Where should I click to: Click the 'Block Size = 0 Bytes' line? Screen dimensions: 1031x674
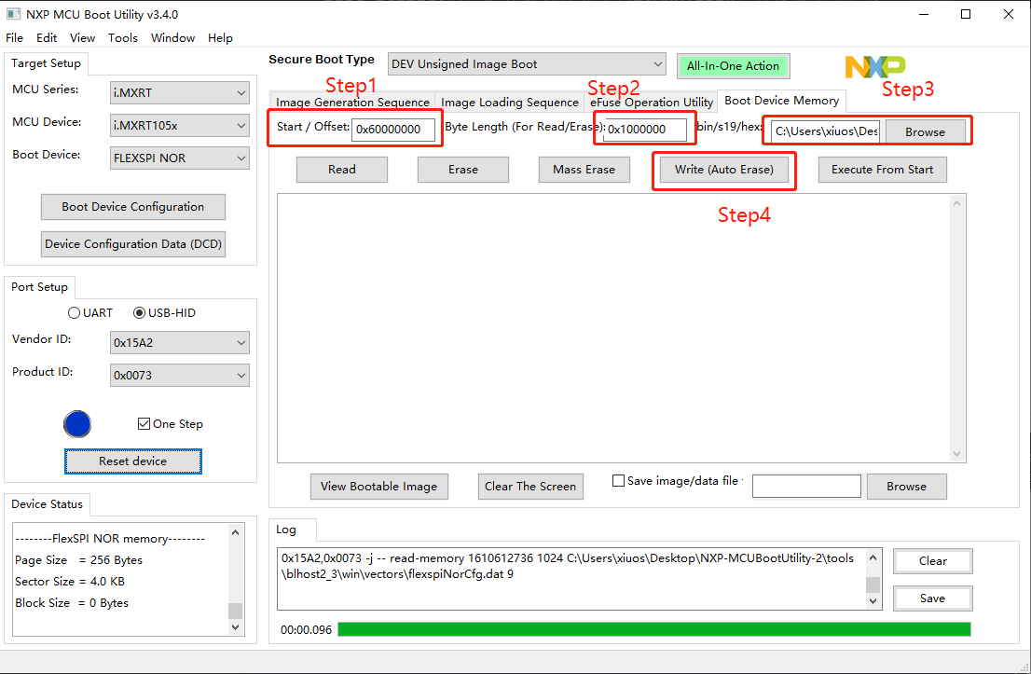(72, 603)
